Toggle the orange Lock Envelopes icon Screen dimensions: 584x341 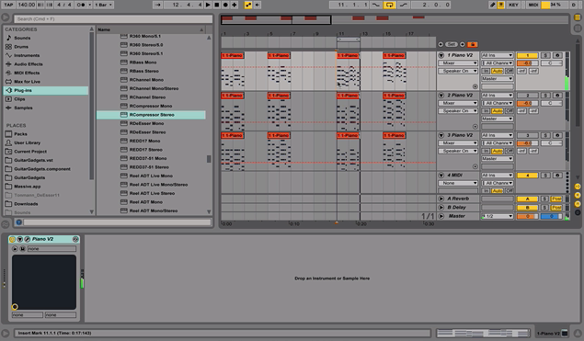pos(473,44)
